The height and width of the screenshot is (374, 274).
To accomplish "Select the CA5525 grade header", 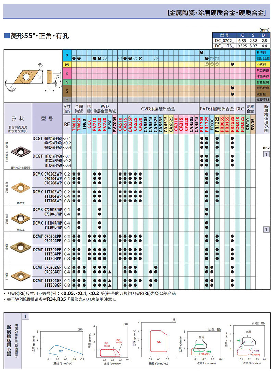I will click(155, 124).
